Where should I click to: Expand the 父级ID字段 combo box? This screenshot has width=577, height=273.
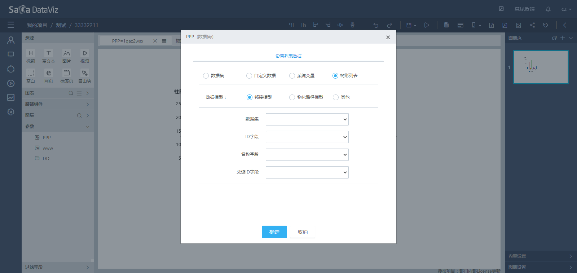pyautogui.click(x=307, y=172)
